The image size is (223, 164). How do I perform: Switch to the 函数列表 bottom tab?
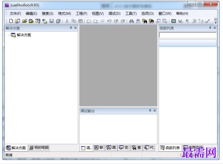pos(170,148)
